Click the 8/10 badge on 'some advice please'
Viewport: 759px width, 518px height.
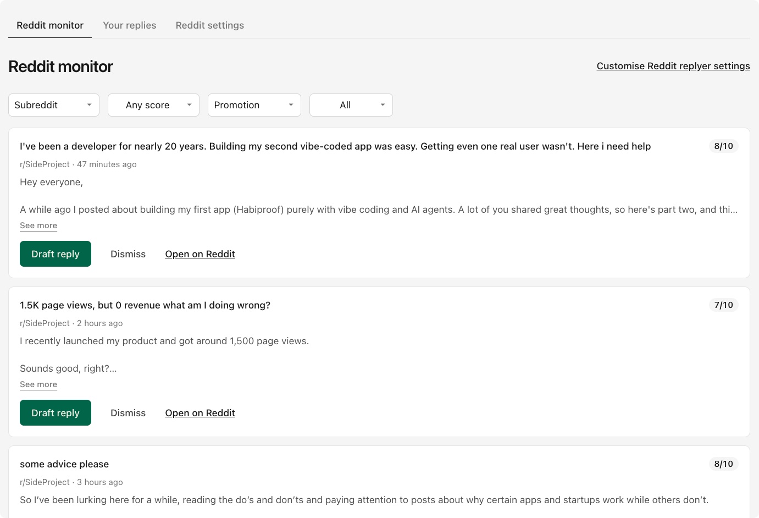coord(723,464)
